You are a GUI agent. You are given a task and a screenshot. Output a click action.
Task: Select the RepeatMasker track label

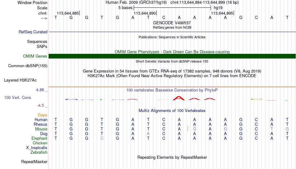pyautogui.click(x=34, y=162)
